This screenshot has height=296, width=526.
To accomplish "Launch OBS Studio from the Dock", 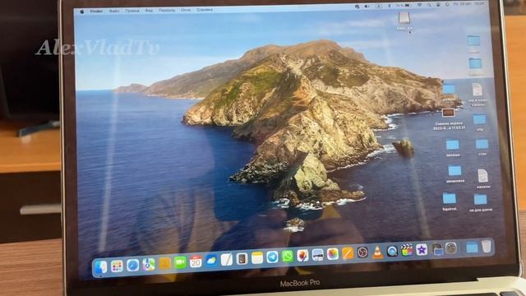I will (x=362, y=252).
